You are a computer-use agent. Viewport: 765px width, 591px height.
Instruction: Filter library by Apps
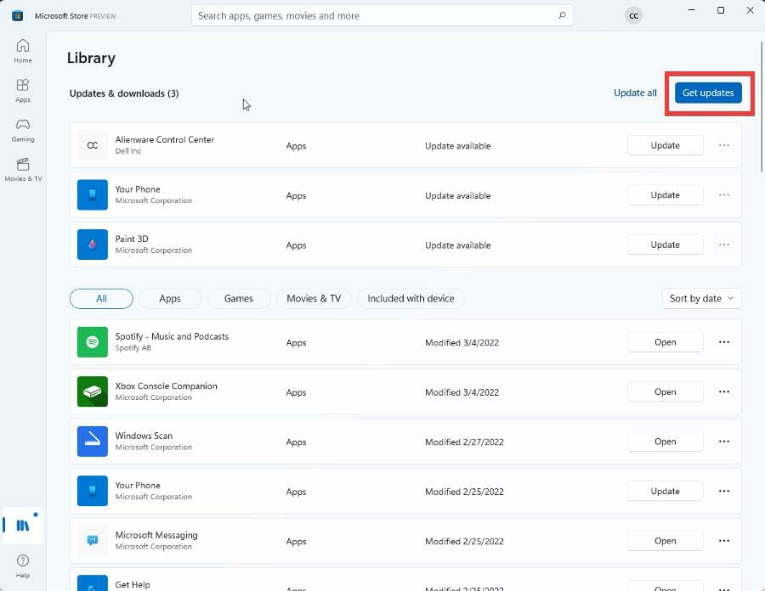(x=170, y=299)
